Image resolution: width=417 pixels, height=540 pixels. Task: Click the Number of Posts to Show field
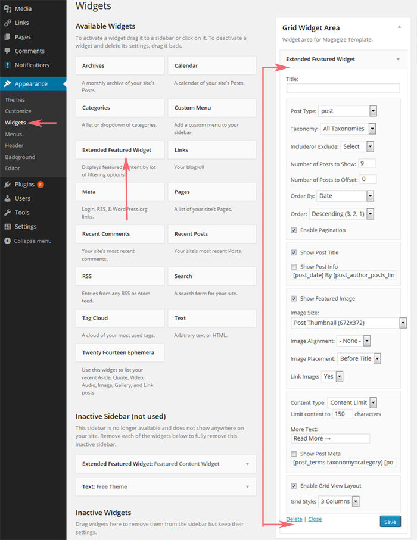click(x=366, y=164)
